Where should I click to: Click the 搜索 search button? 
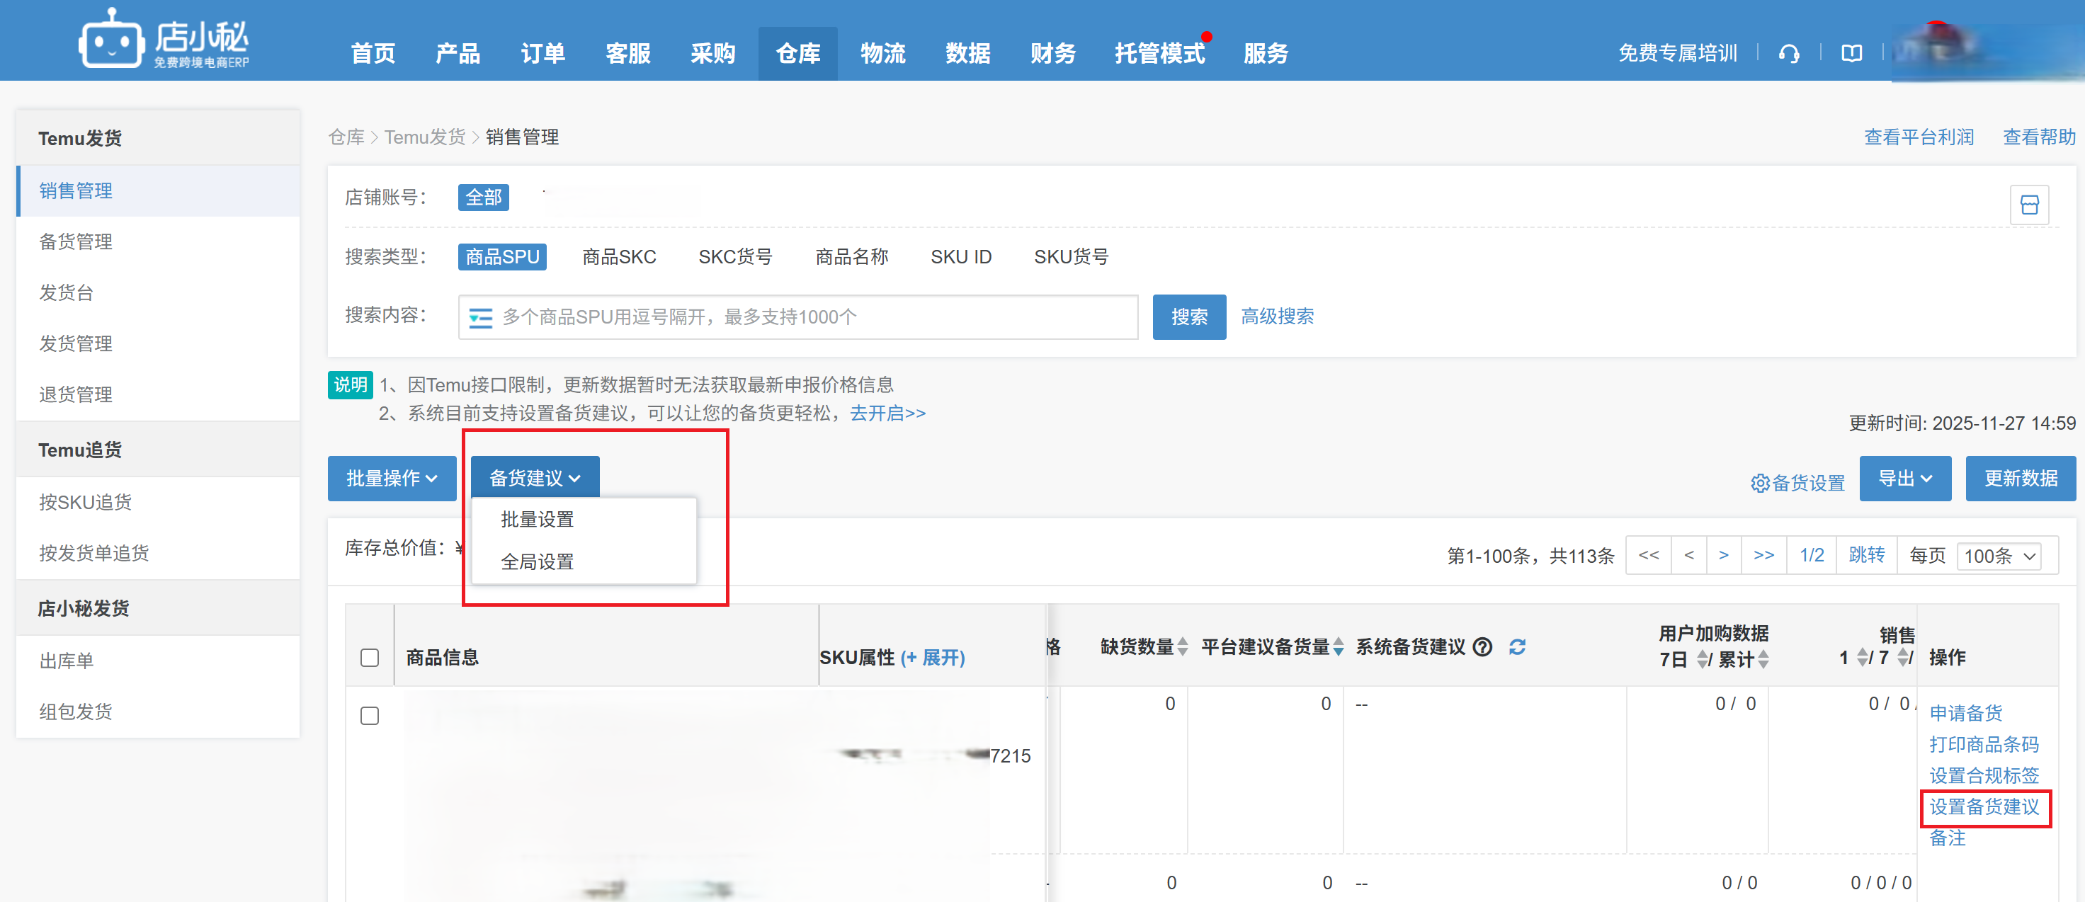(x=1189, y=317)
